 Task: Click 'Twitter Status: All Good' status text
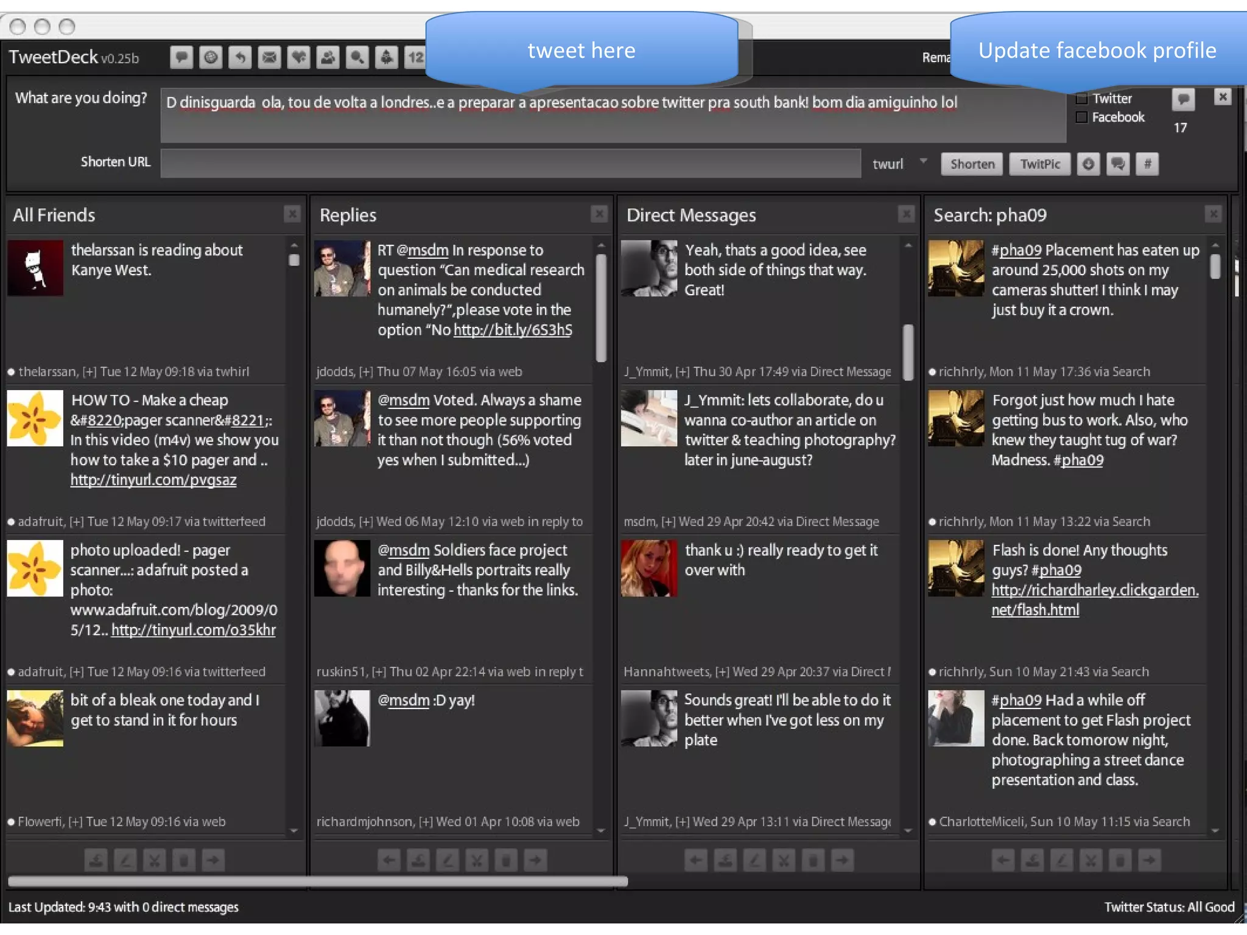point(1169,907)
